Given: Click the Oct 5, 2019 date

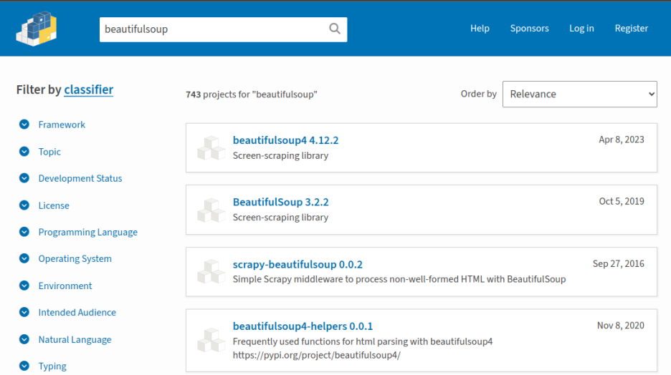Looking at the screenshot, I should [622, 201].
